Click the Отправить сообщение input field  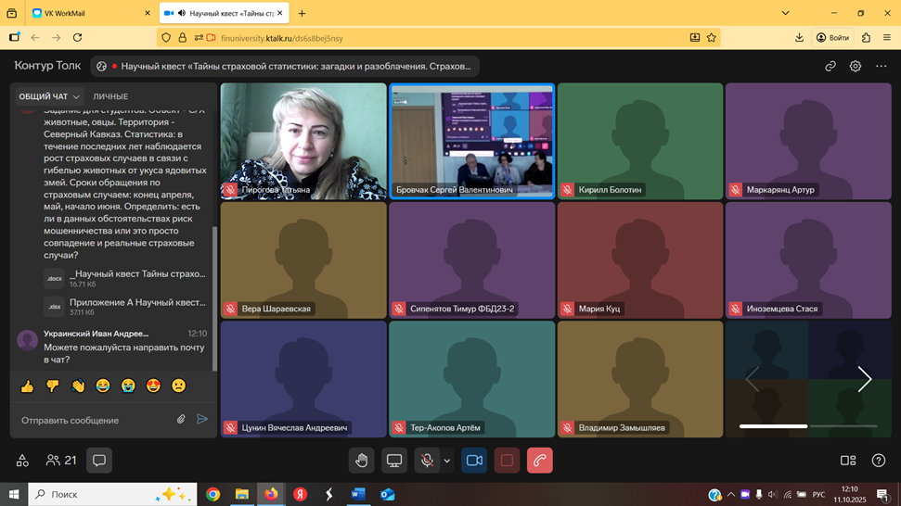[x=93, y=421]
